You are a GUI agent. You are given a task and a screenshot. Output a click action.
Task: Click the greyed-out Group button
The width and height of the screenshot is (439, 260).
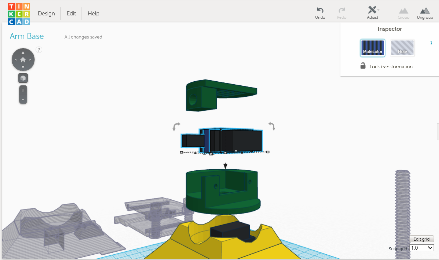pyautogui.click(x=403, y=13)
